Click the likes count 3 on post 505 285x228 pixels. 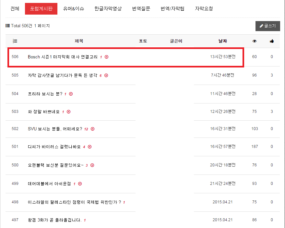[272, 75]
